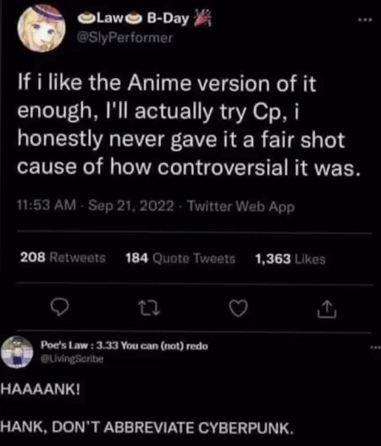Open the Poe's Law reply display name
Viewport: 381px width, 446px height.
[x=125, y=346]
